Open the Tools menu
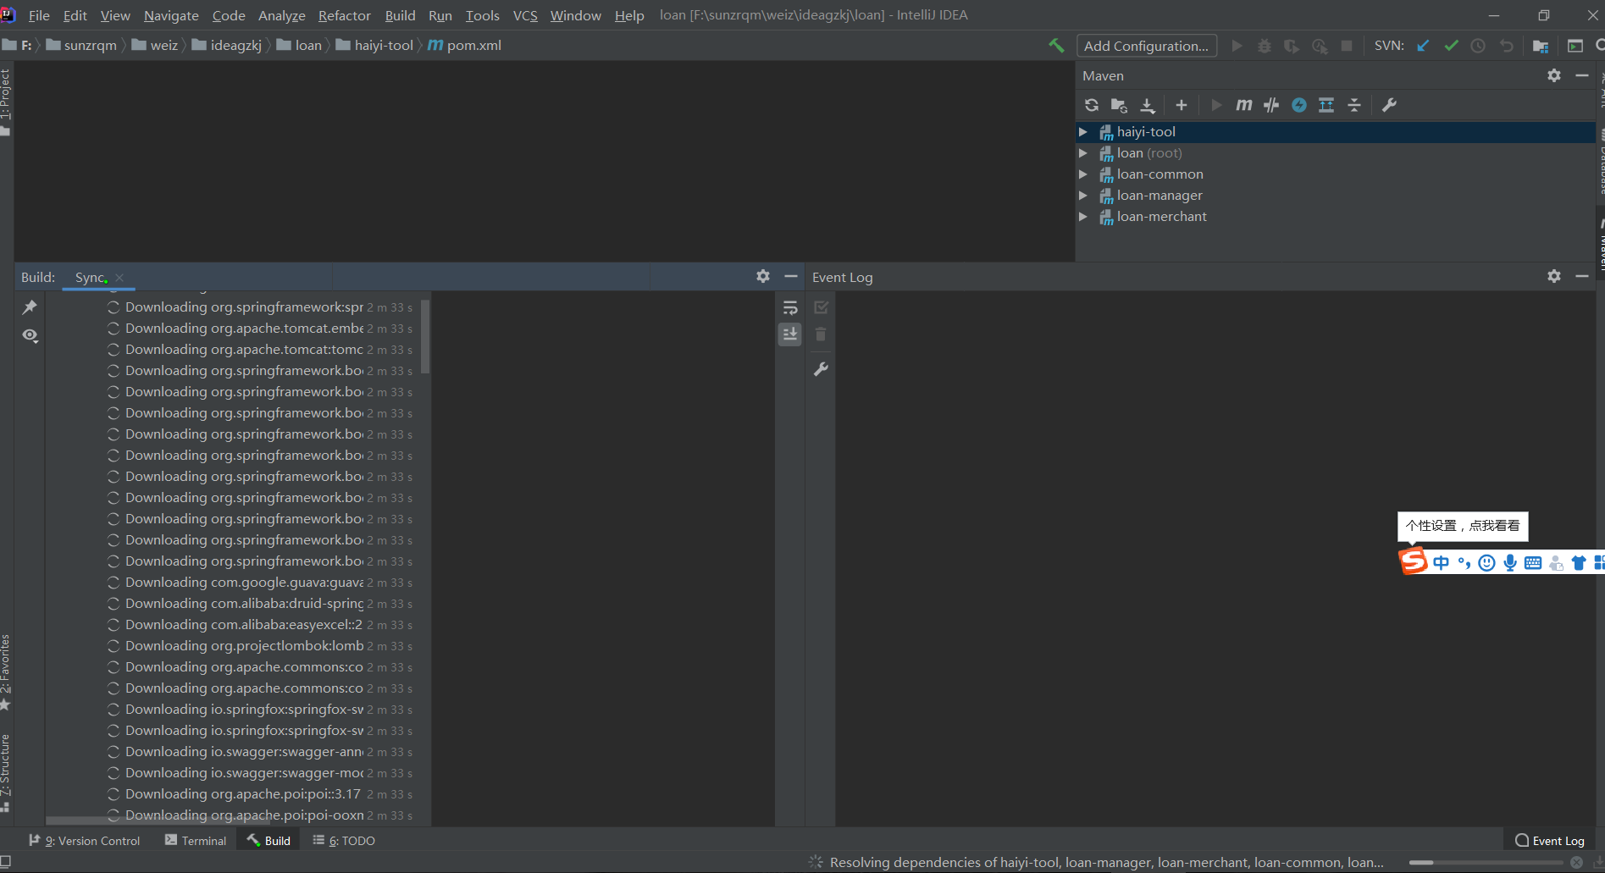1605x873 pixels. click(x=482, y=15)
